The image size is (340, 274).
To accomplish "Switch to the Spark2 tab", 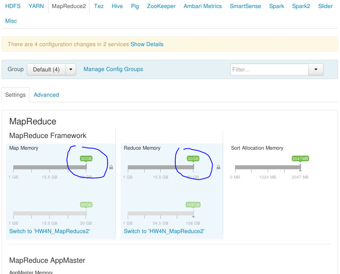I will [x=301, y=6].
